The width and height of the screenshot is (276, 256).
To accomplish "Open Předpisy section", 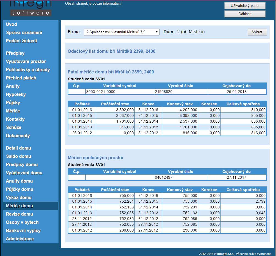I will (x=15, y=53).
